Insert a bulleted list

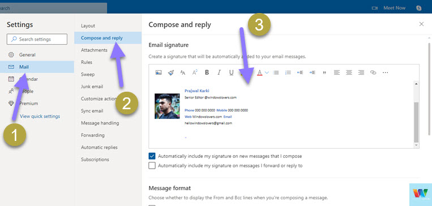click(x=276, y=72)
